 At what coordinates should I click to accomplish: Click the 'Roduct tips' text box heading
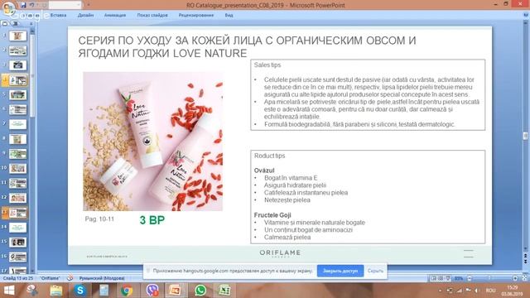pyautogui.click(x=269, y=156)
